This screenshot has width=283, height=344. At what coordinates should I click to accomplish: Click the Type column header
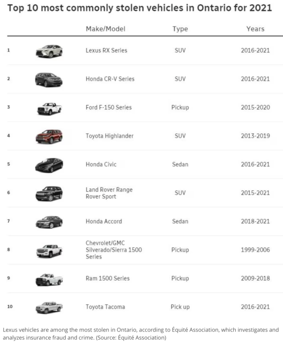coord(180,29)
